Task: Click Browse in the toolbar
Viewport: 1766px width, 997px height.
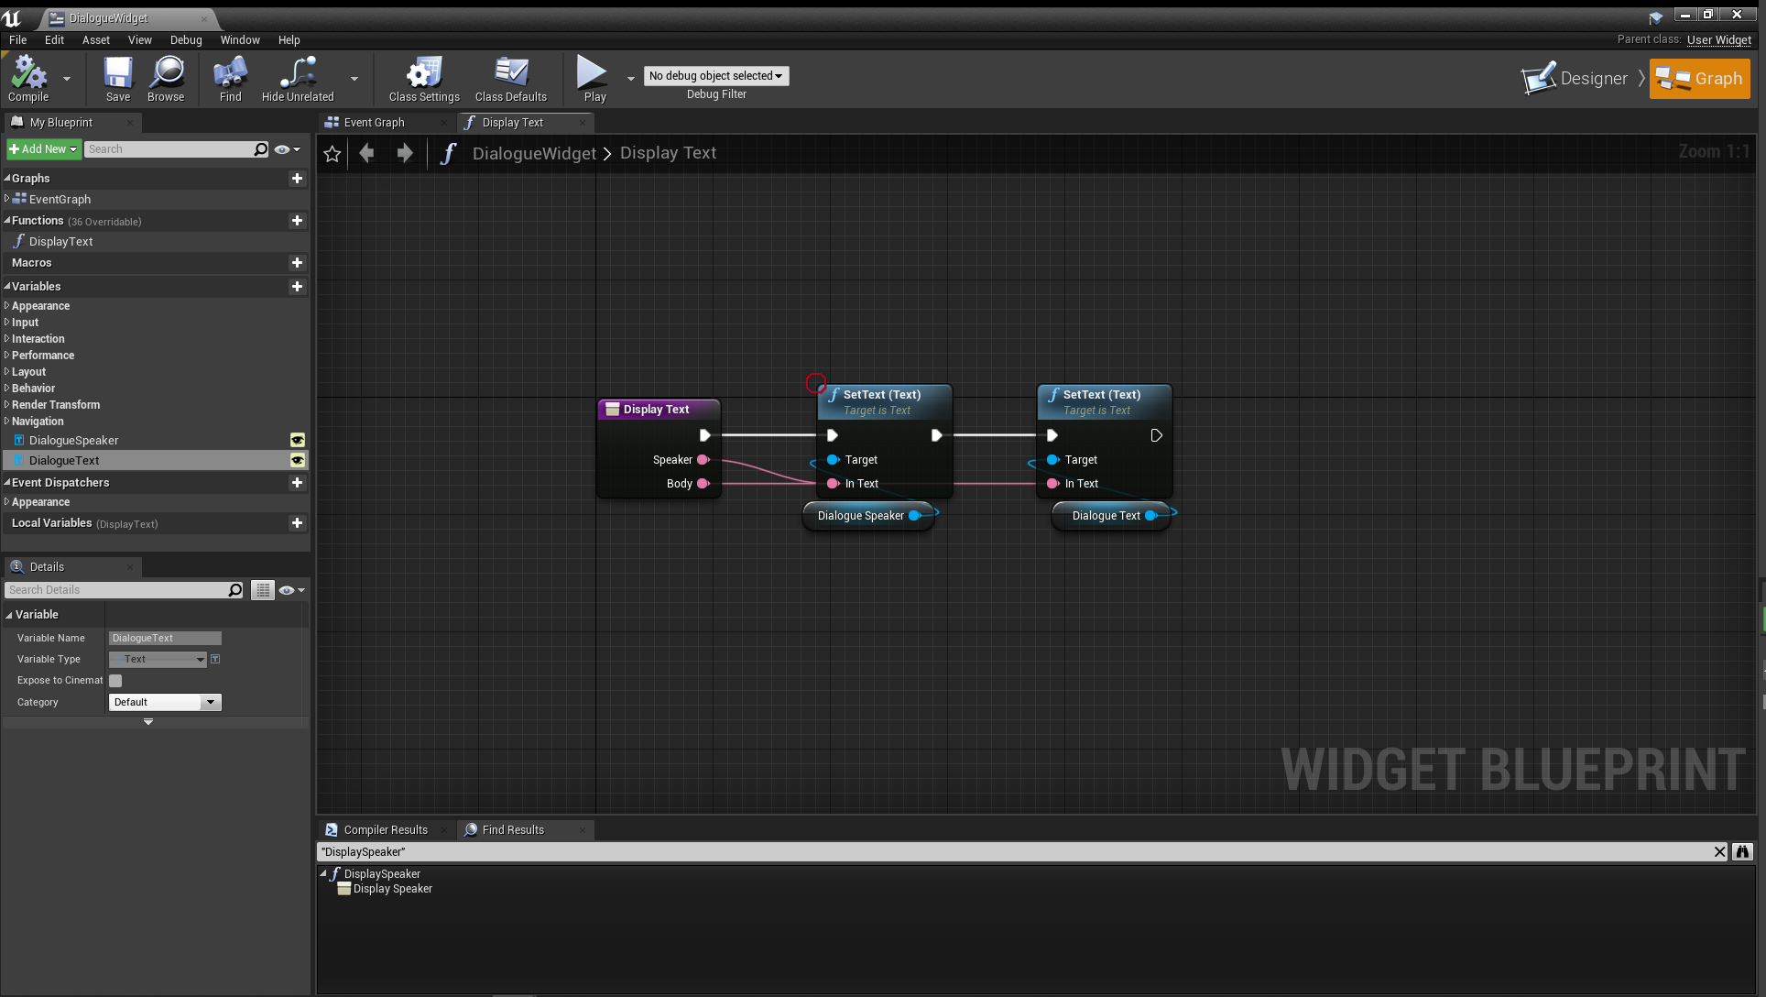Action: (x=166, y=78)
